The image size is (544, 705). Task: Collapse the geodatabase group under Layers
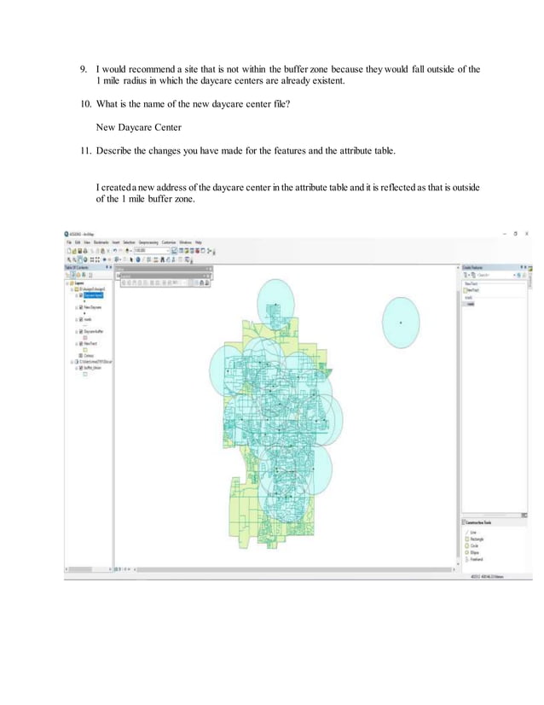(x=72, y=289)
